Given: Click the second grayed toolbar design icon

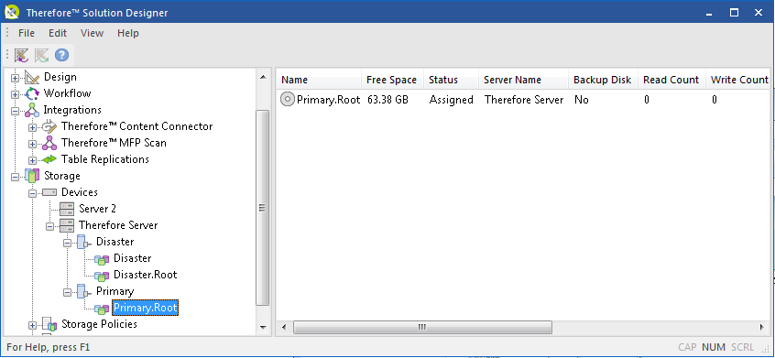Looking at the screenshot, I should [41, 55].
